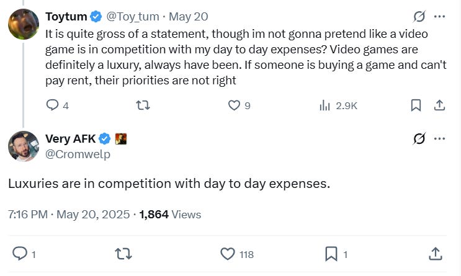Screen dimensions: 461x276
Task: Bookmark Toytum's tweet
Action: (x=416, y=105)
